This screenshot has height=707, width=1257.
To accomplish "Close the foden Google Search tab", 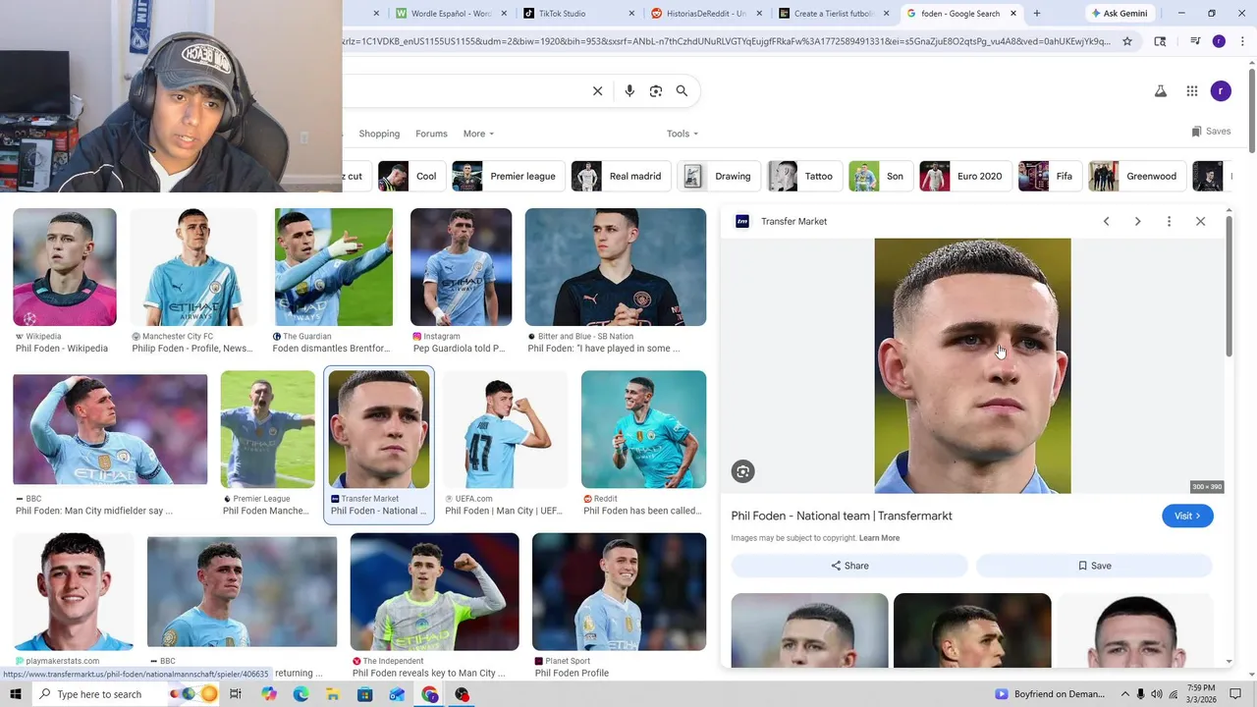I will coord(1013,14).
